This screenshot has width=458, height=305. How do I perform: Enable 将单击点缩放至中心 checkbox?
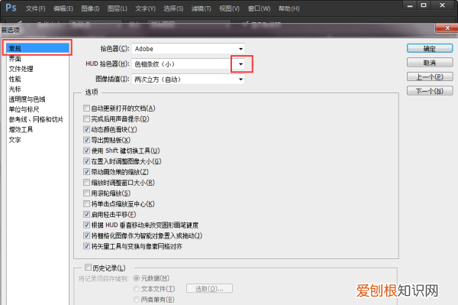[x=86, y=203]
